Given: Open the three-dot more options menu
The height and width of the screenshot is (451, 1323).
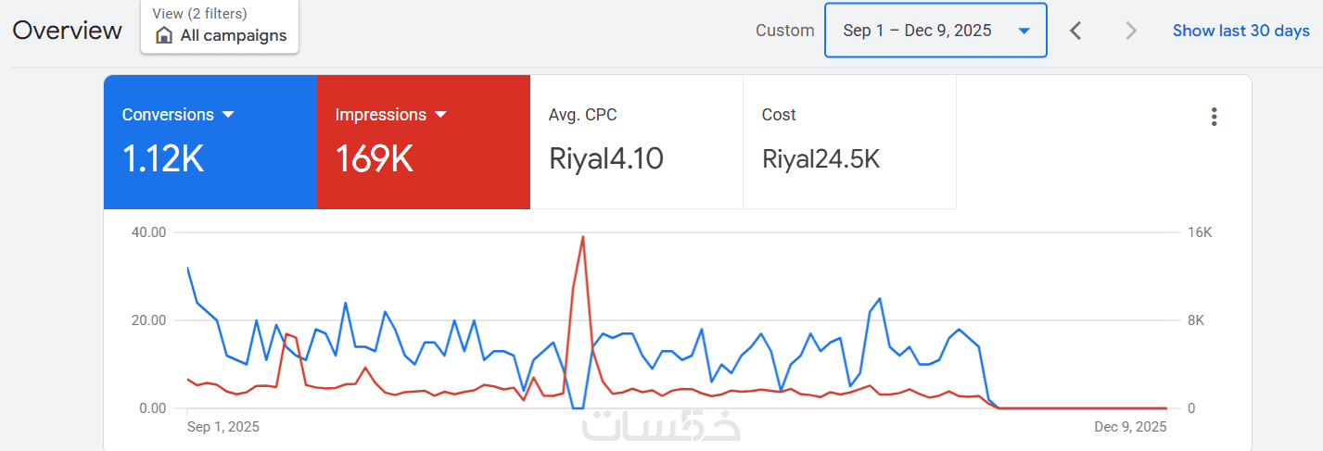Looking at the screenshot, I should [1214, 117].
